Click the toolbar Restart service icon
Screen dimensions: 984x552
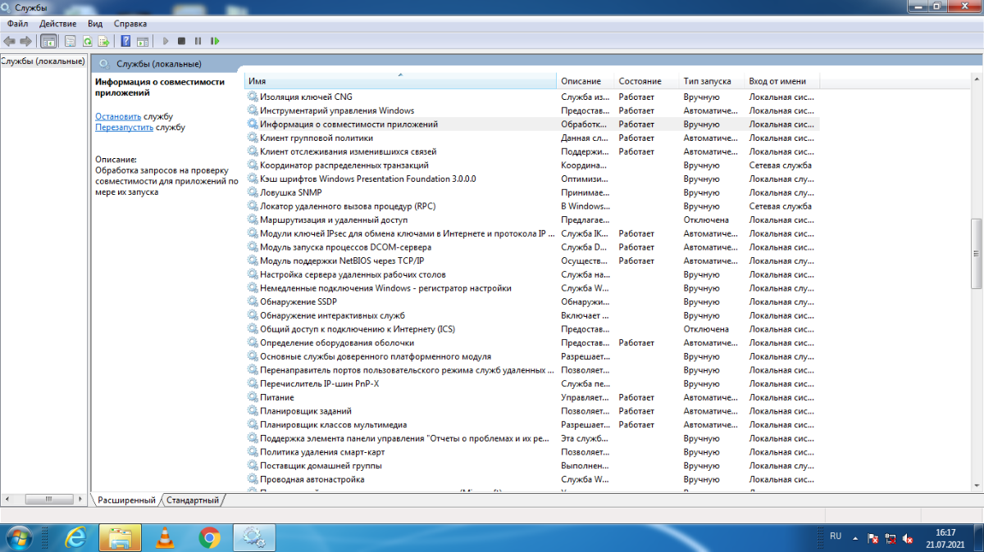tap(215, 41)
